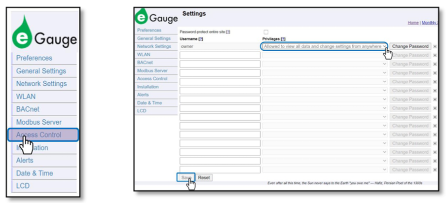Viewport: 446px width, 203px height.
Task: Click the large eGauge logo in the left enlarged menu
Action: [43, 33]
